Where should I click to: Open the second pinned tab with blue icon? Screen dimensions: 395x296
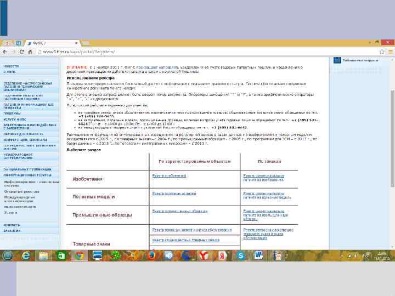pos(18,43)
